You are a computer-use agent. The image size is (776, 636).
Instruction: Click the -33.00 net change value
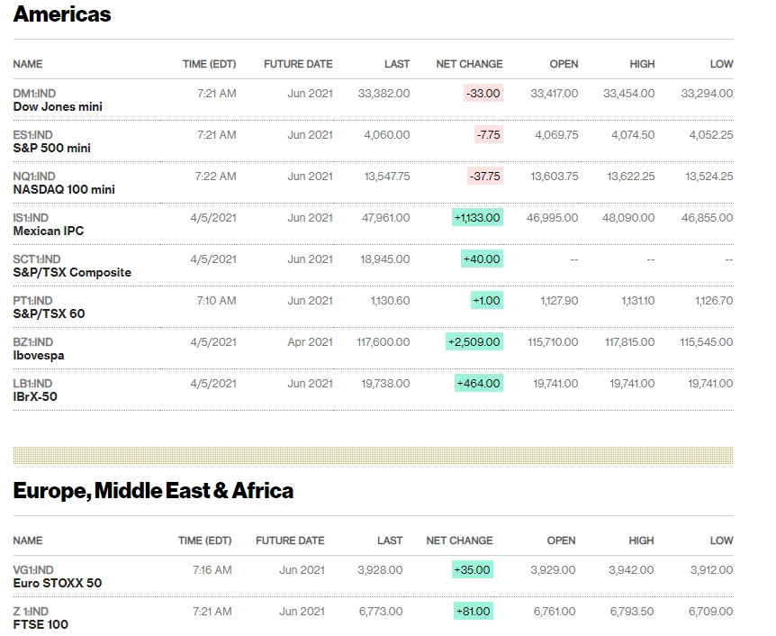click(483, 94)
